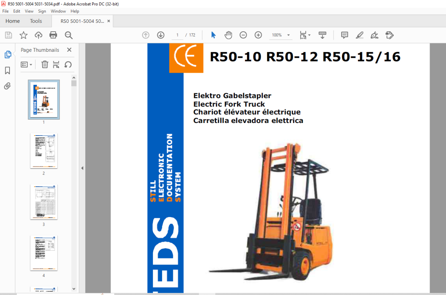Delete the selected page via trash icon
446x295 pixels.
(45, 64)
